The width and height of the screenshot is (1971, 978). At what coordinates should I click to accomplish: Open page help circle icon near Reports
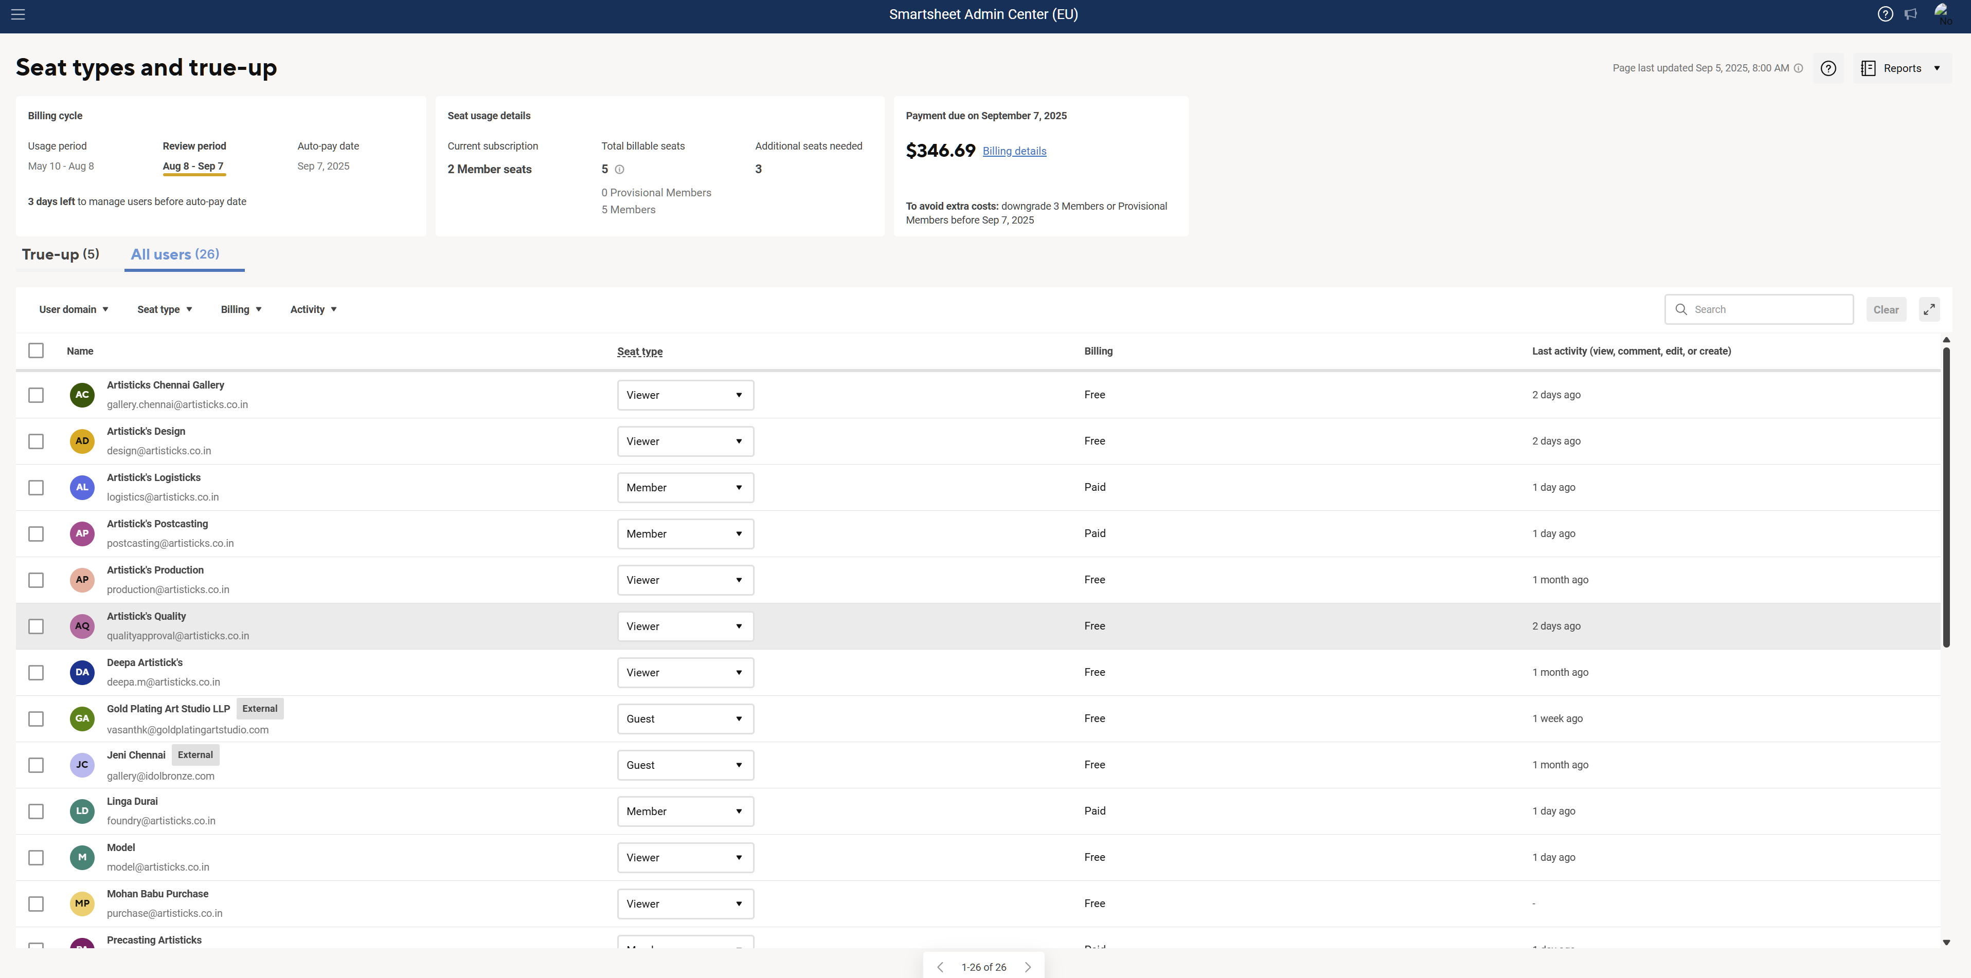(x=1829, y=68)
